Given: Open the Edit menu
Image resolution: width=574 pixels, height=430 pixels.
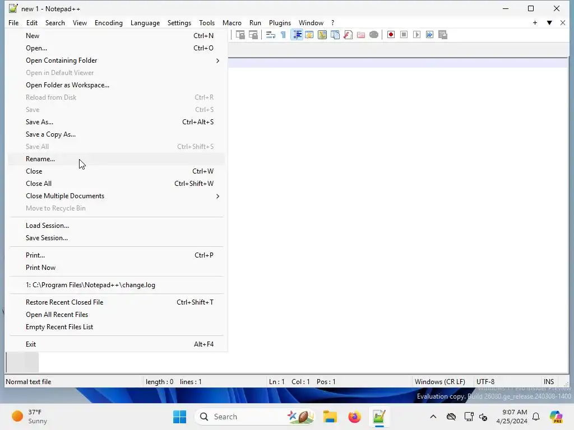Looking at the screenshot, I should (x=32, y=22).
